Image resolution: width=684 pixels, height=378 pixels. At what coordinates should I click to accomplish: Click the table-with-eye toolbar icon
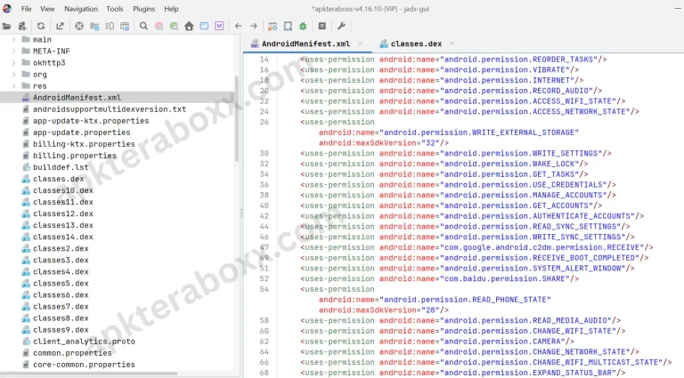[125, 26]
